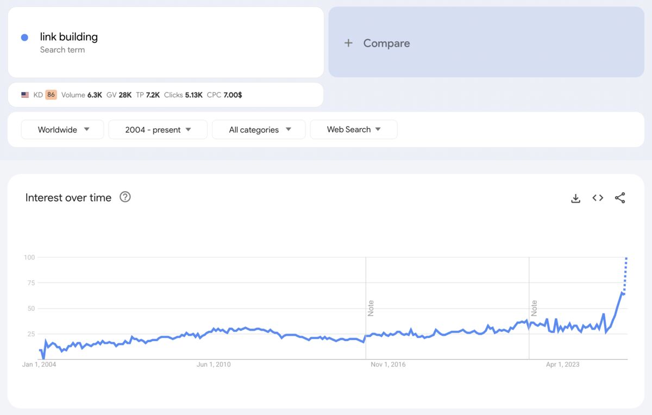652x415 pixels.
Task: Open the 2004 - present date range dropdown
Action: (157, 129)
